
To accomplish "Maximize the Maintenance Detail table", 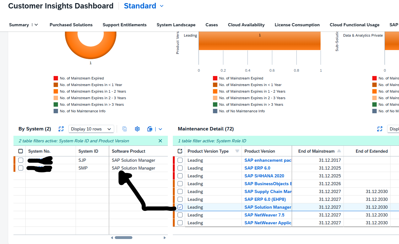I will [x=380, y=129].
